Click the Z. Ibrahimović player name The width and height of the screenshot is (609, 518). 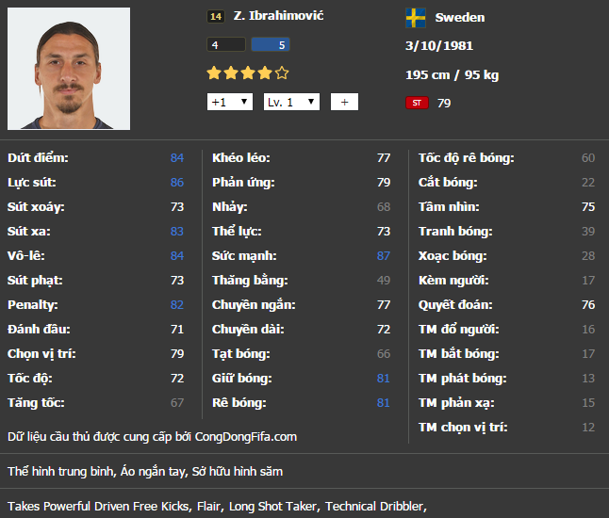pyautogui.click(x=278, y=15)
